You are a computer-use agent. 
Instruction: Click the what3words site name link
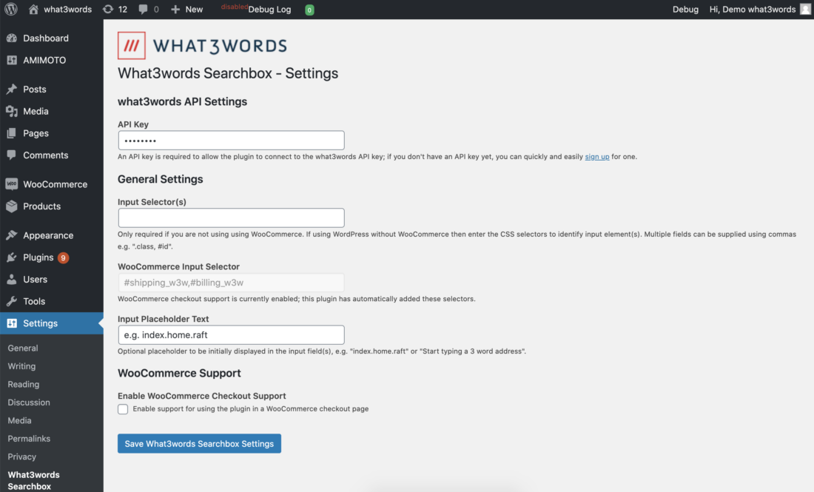pos(67,10)
